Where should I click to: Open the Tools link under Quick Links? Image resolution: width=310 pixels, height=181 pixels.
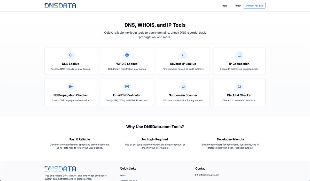click(123, 176)
